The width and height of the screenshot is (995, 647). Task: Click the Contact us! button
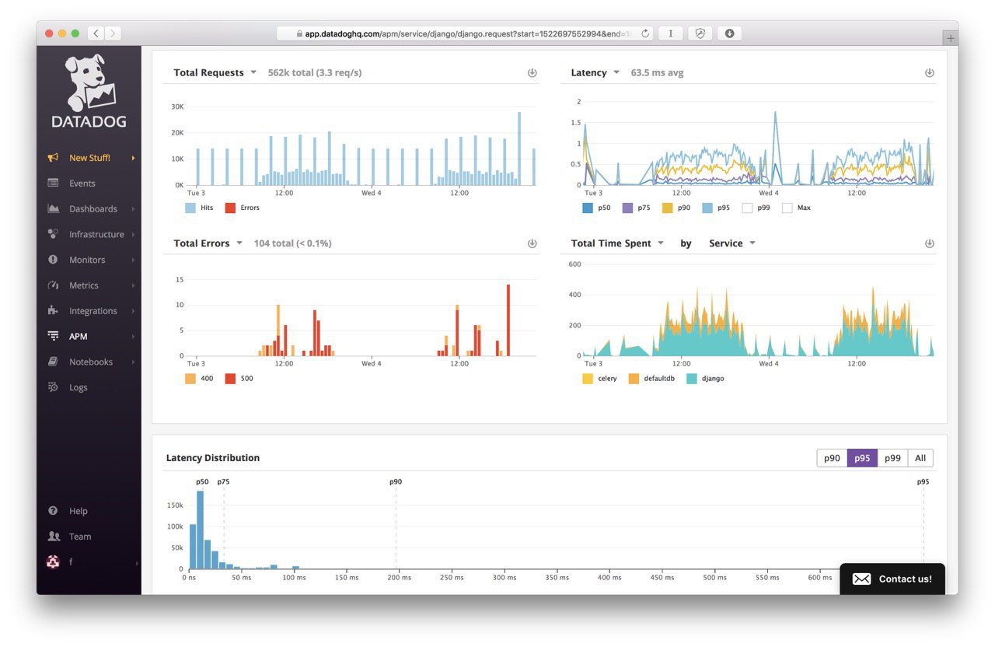click(892, 579)
